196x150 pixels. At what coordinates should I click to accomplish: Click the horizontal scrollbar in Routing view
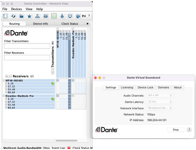point(66,141)
